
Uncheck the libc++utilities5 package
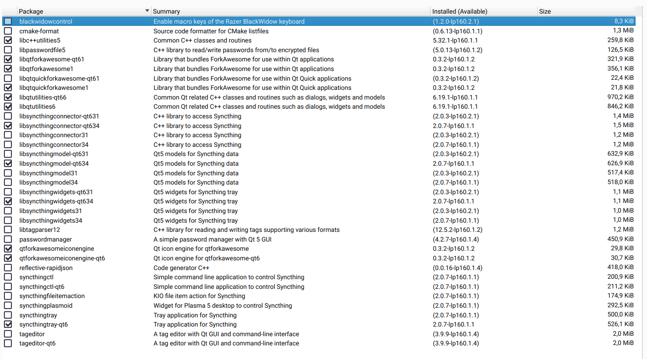pos(8,40)
